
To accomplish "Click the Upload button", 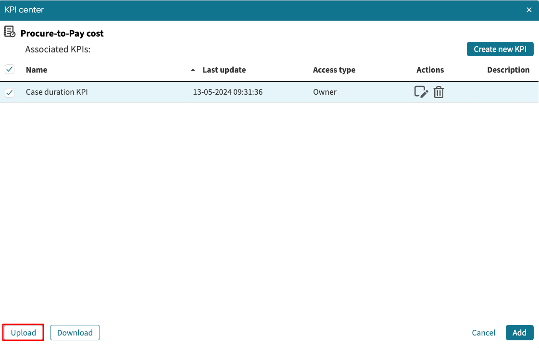I will (x=24, y=333).
